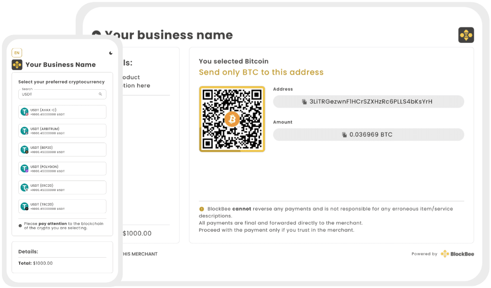Screen dimensions: 491x288
Task: Click the Address field showing 3LiTRGezwnF1HCr...
Action: (368, 101)
